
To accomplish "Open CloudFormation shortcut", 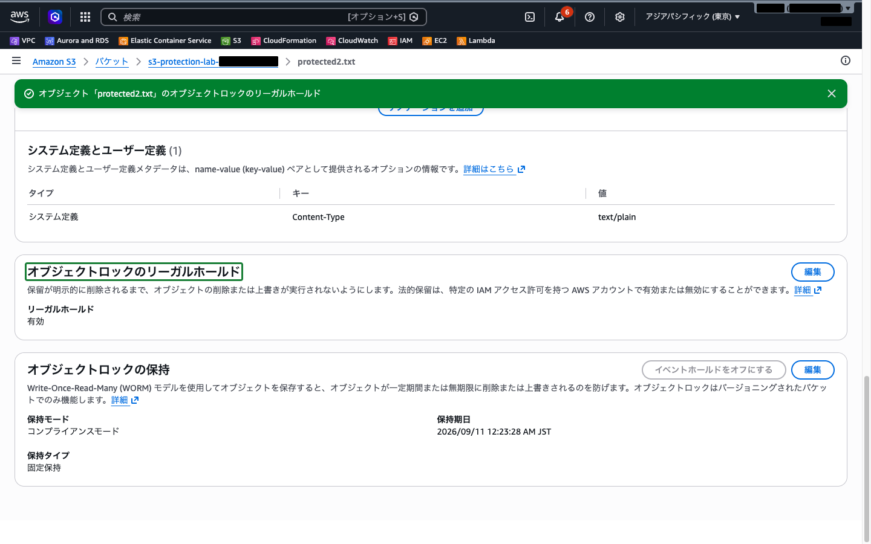I will coord(284,40).
